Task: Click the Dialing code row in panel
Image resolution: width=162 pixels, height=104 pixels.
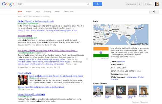Action: coord(117,65)
